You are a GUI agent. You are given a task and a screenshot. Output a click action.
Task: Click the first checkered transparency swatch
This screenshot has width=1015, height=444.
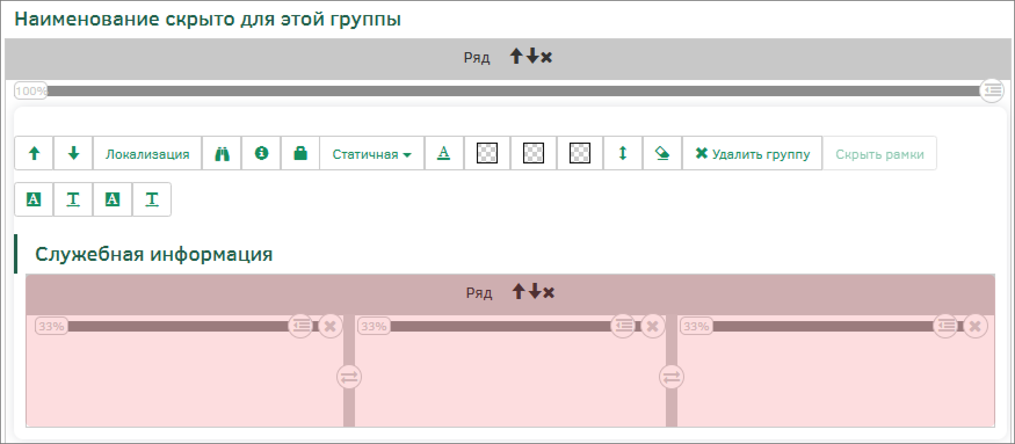tap(487, 154)
